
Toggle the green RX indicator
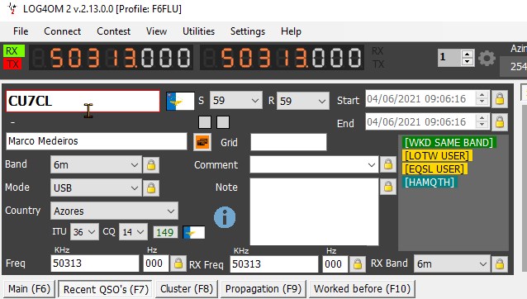pyautogui.click(x=14, y=50)
